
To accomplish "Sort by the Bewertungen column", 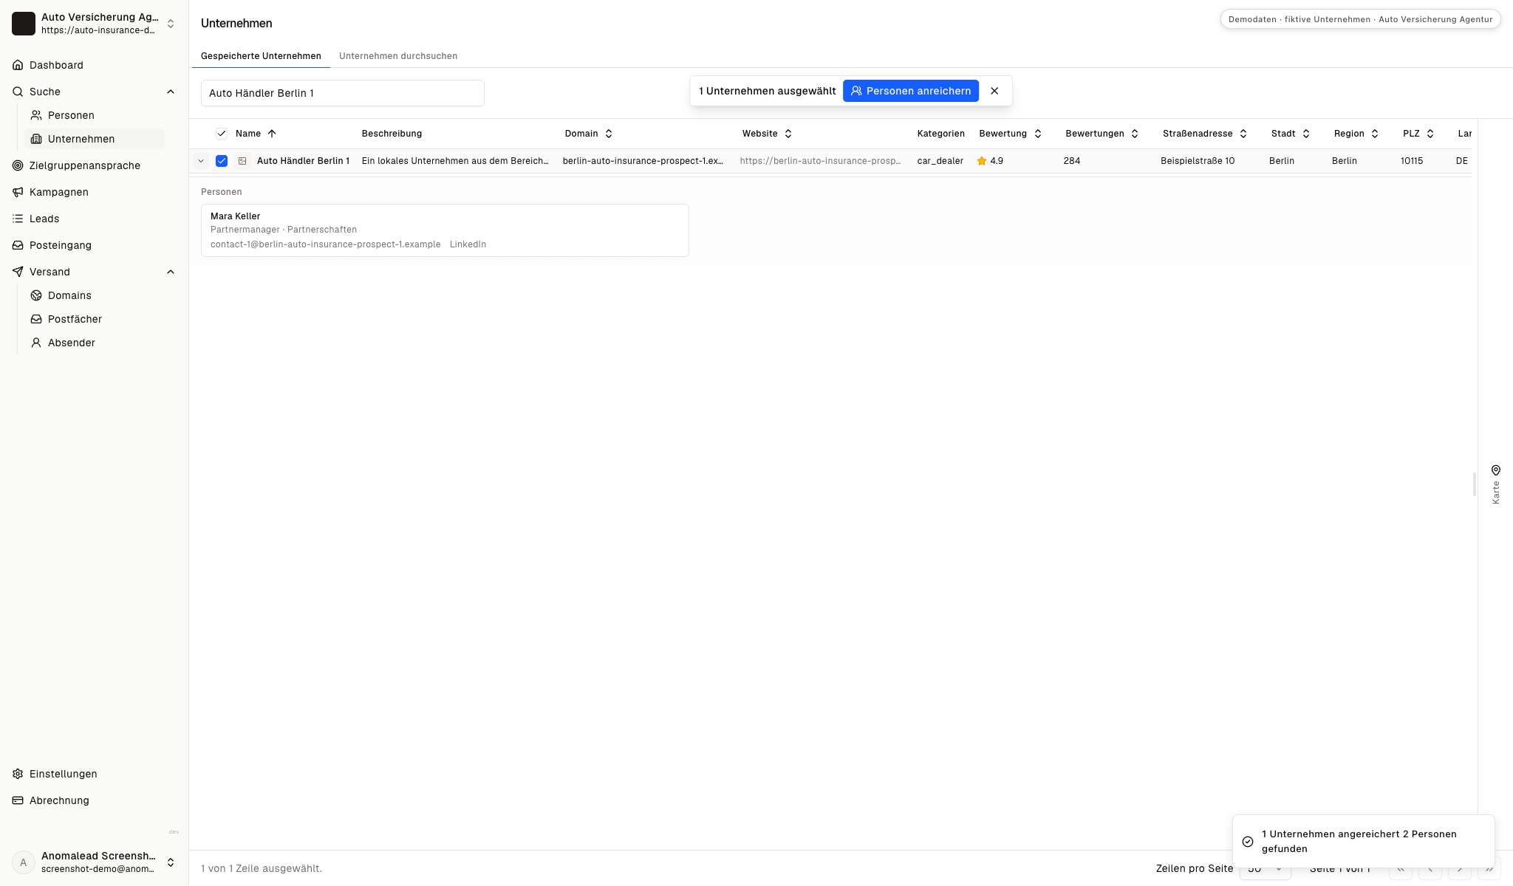I will coord(1102,134).
